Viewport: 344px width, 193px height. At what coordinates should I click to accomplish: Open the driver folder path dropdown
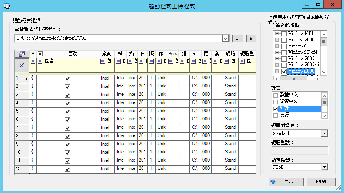225,38
